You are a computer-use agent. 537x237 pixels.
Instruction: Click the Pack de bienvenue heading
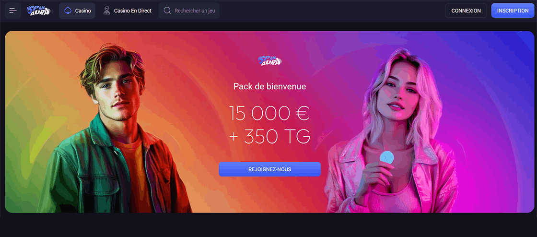[x=270, y=86]
